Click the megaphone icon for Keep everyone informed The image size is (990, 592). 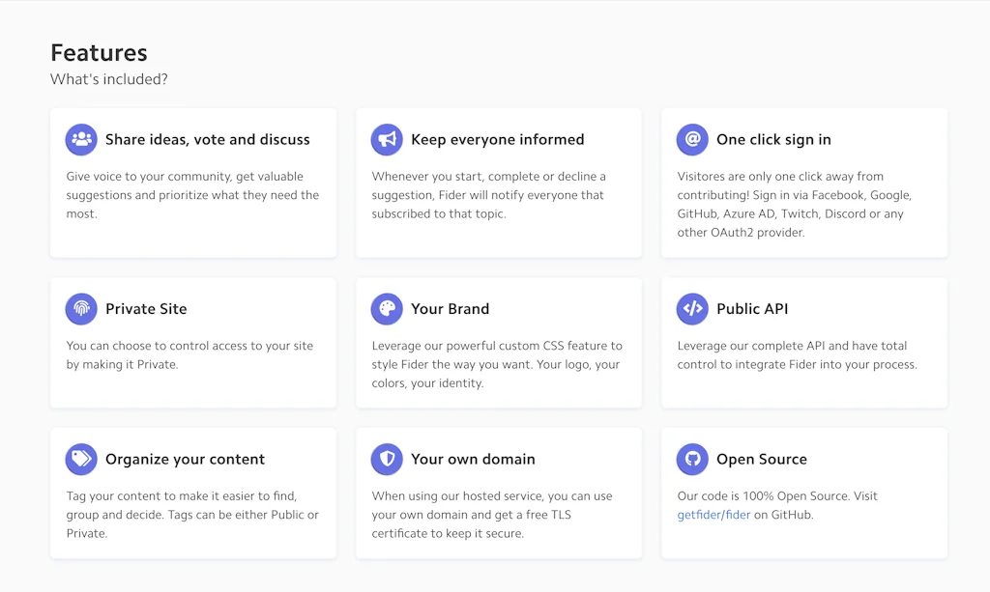[387, 139]
